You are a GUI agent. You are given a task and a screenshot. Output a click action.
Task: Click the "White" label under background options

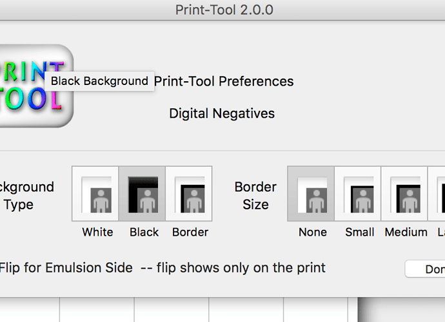(x=97, y=232)
